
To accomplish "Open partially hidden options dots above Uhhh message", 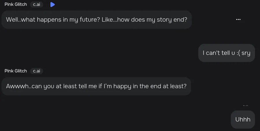I will [246, 105].
